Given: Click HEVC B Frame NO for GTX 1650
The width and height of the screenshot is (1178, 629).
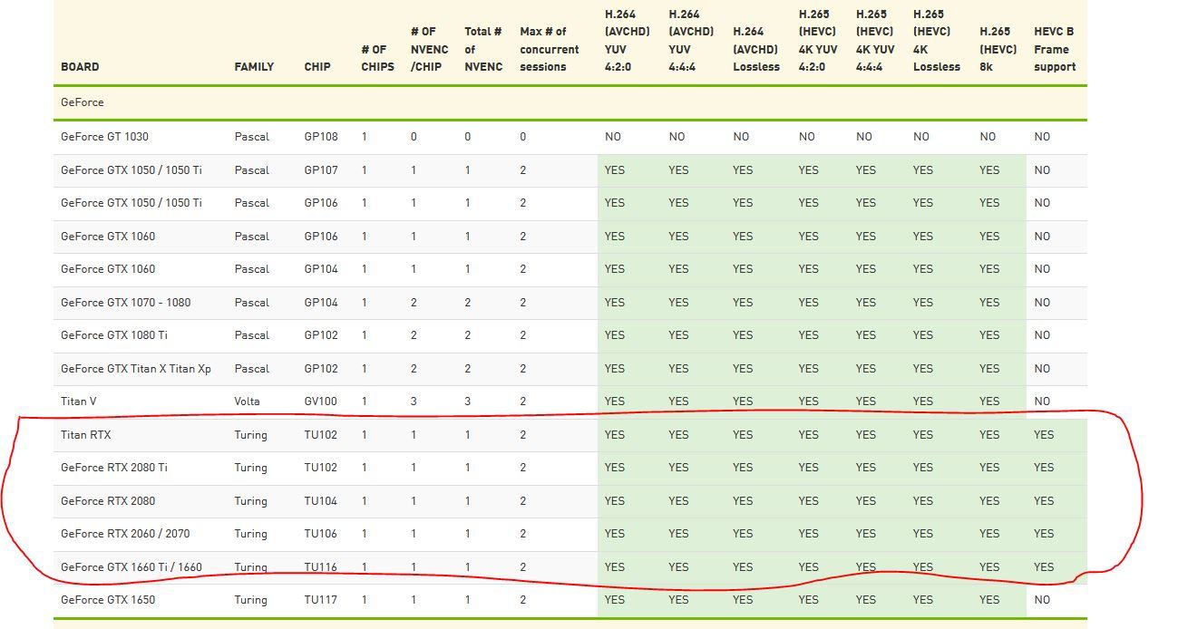Looking at the screenshot, I should [x=1042, y=600].
